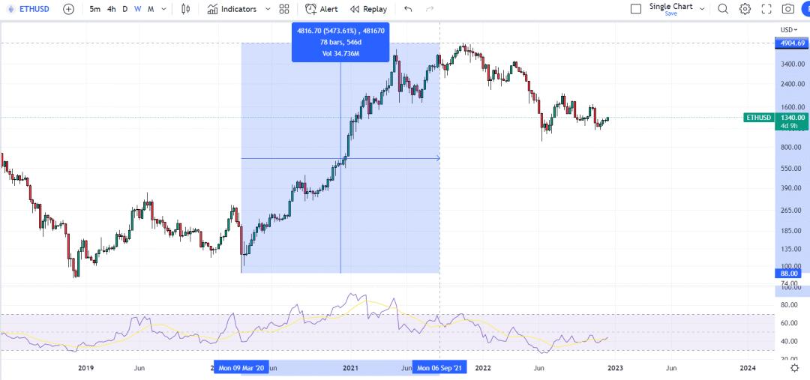The image size is (810, 380).
Task: Undo the last chart action
Action: [x=408, y=9]
